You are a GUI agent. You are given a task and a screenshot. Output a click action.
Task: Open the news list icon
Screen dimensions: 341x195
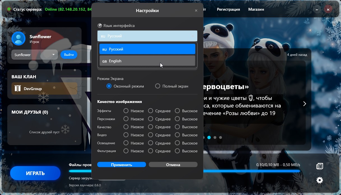pyautogui.click(x=319, y=166)
